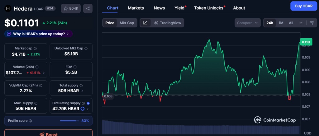
Task: Click circulating supply progress ring icon
Action: coord(82,109)
